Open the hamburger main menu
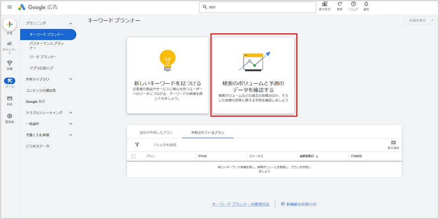Image resolution: width=439 pixels, height=219 pixels. [9, 7]
